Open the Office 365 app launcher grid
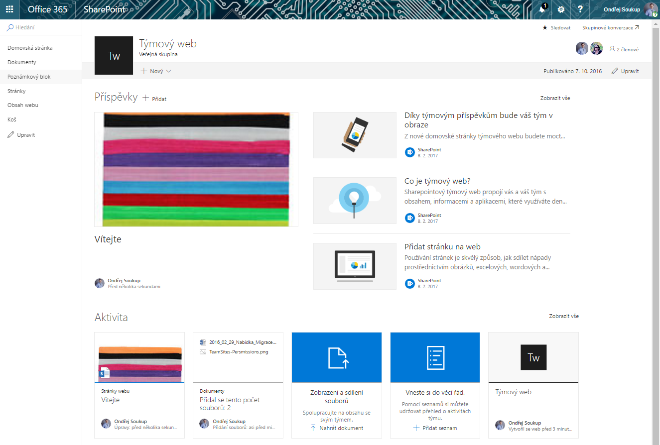The height and width of the screenshot is (445, 660). (x=9, y=9)
